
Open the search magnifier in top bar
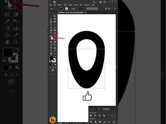94,2
